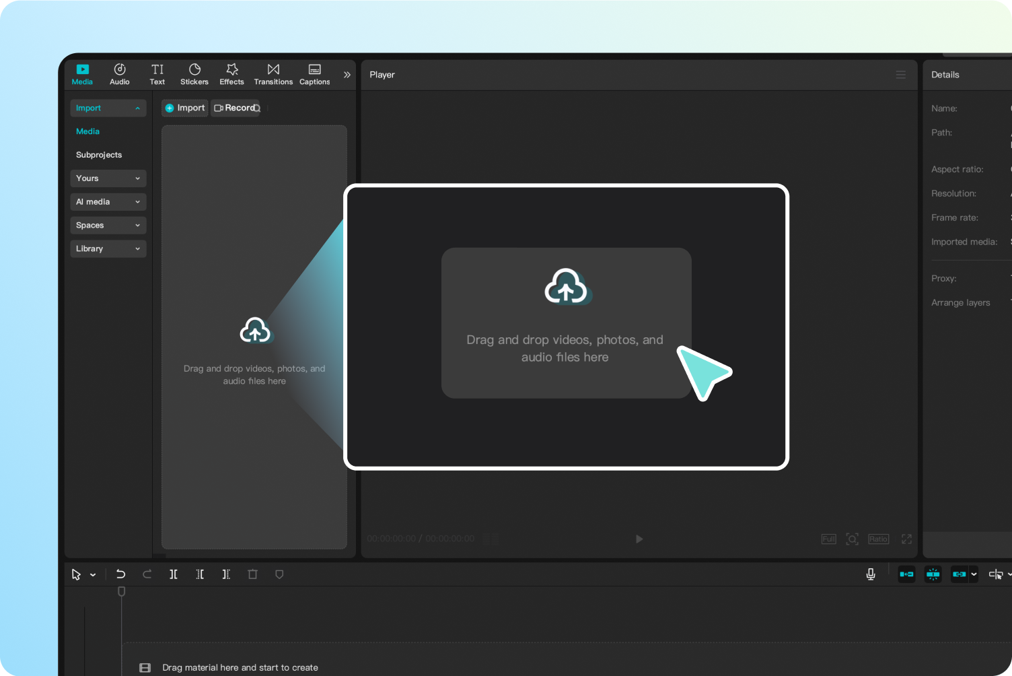Click the "Resolution:" label
Screen dimensions: 1012x676
(954, 194)
